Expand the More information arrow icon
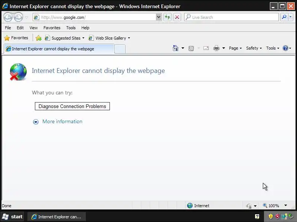This screenshot has width=297, height=222. pos(36,122)
